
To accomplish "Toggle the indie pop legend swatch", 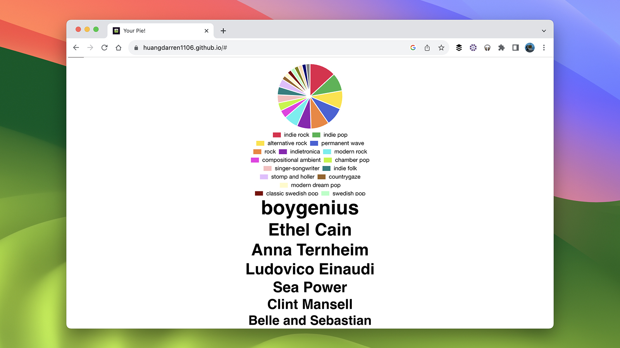I will pos(316,135).
